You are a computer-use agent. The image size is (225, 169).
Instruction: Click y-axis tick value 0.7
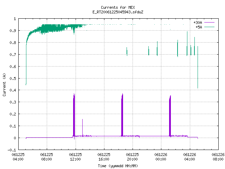pyautogui.click(x=13, y=55)
